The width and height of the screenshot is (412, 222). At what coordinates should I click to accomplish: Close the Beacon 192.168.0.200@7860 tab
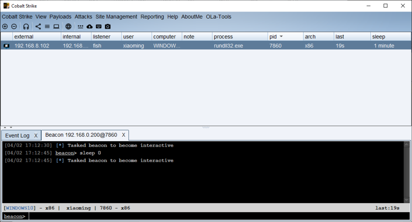coord(124,135)
